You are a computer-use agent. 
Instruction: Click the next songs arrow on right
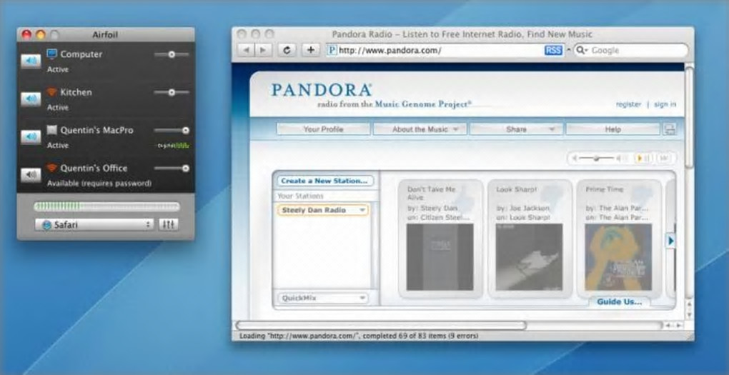click(x=670, y=241)
